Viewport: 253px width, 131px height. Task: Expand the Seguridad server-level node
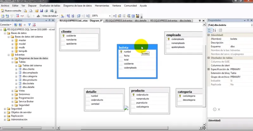[5, 109]
